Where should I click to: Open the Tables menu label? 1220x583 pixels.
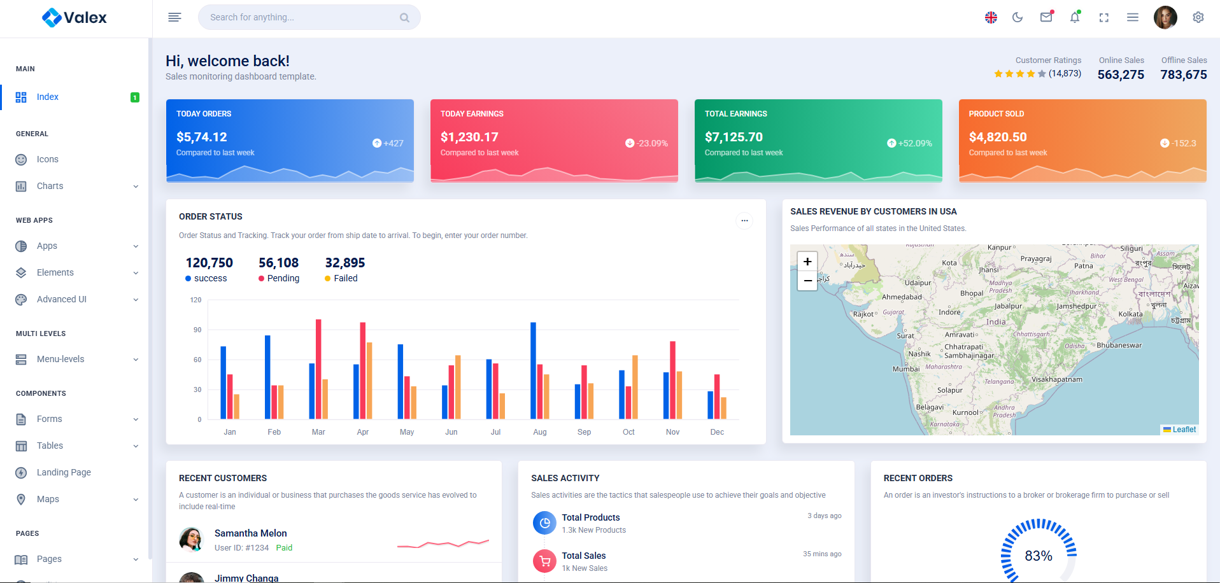pyautogui.click(x=50, y=446)
